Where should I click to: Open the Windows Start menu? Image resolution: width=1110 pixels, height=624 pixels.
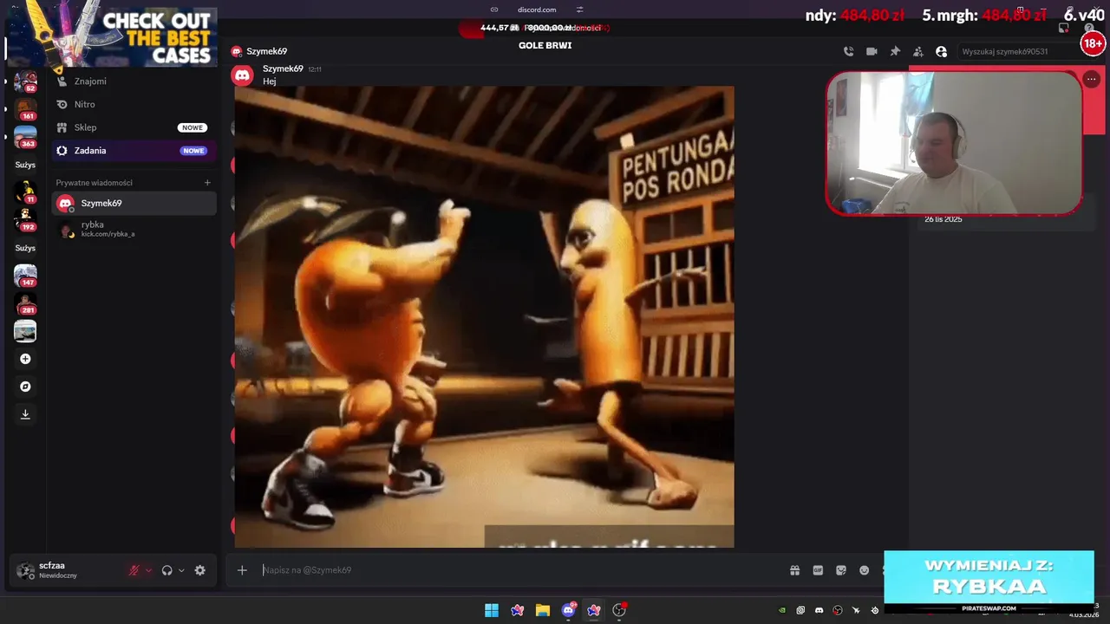[x=492, y=610]
